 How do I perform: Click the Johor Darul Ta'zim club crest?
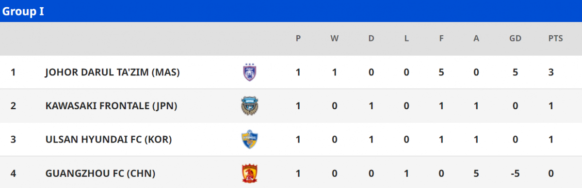pyautogui.click(x=249, y=72)
